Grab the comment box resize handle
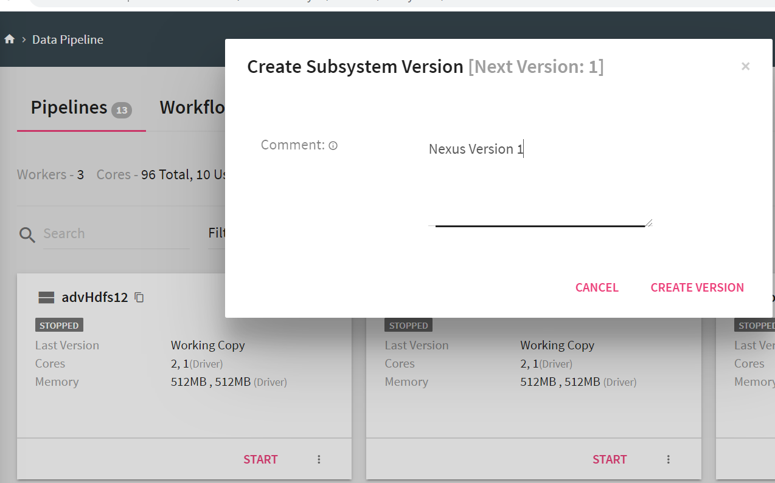 [648, 223]
